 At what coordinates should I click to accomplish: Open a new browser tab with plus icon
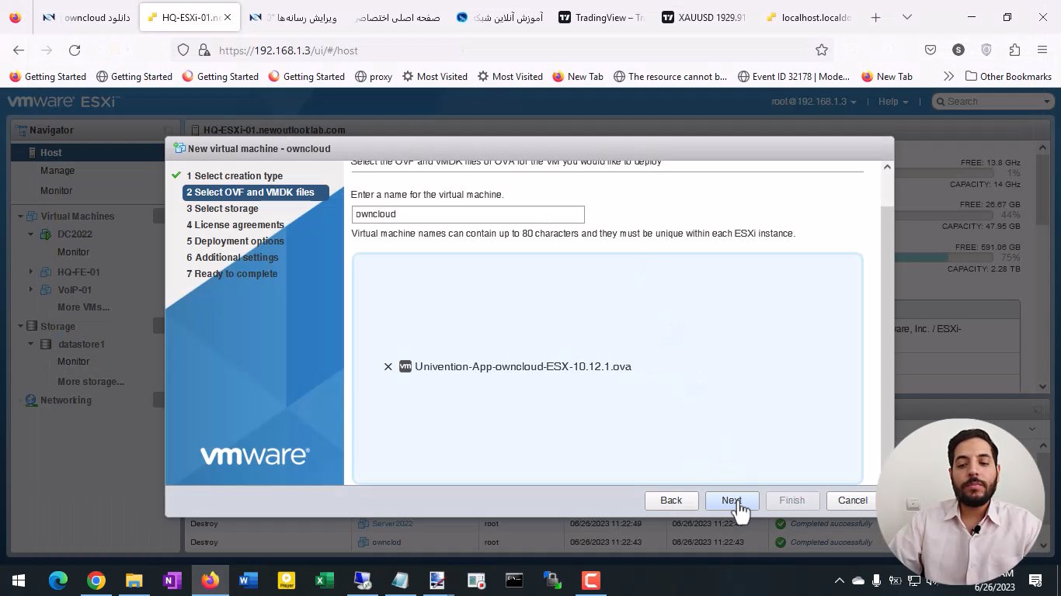coord(875,17)
